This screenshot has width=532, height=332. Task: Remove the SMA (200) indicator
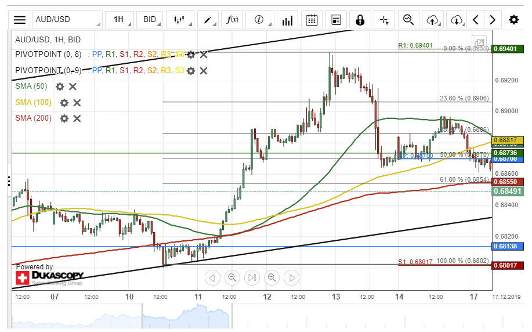tap(77, 118)
